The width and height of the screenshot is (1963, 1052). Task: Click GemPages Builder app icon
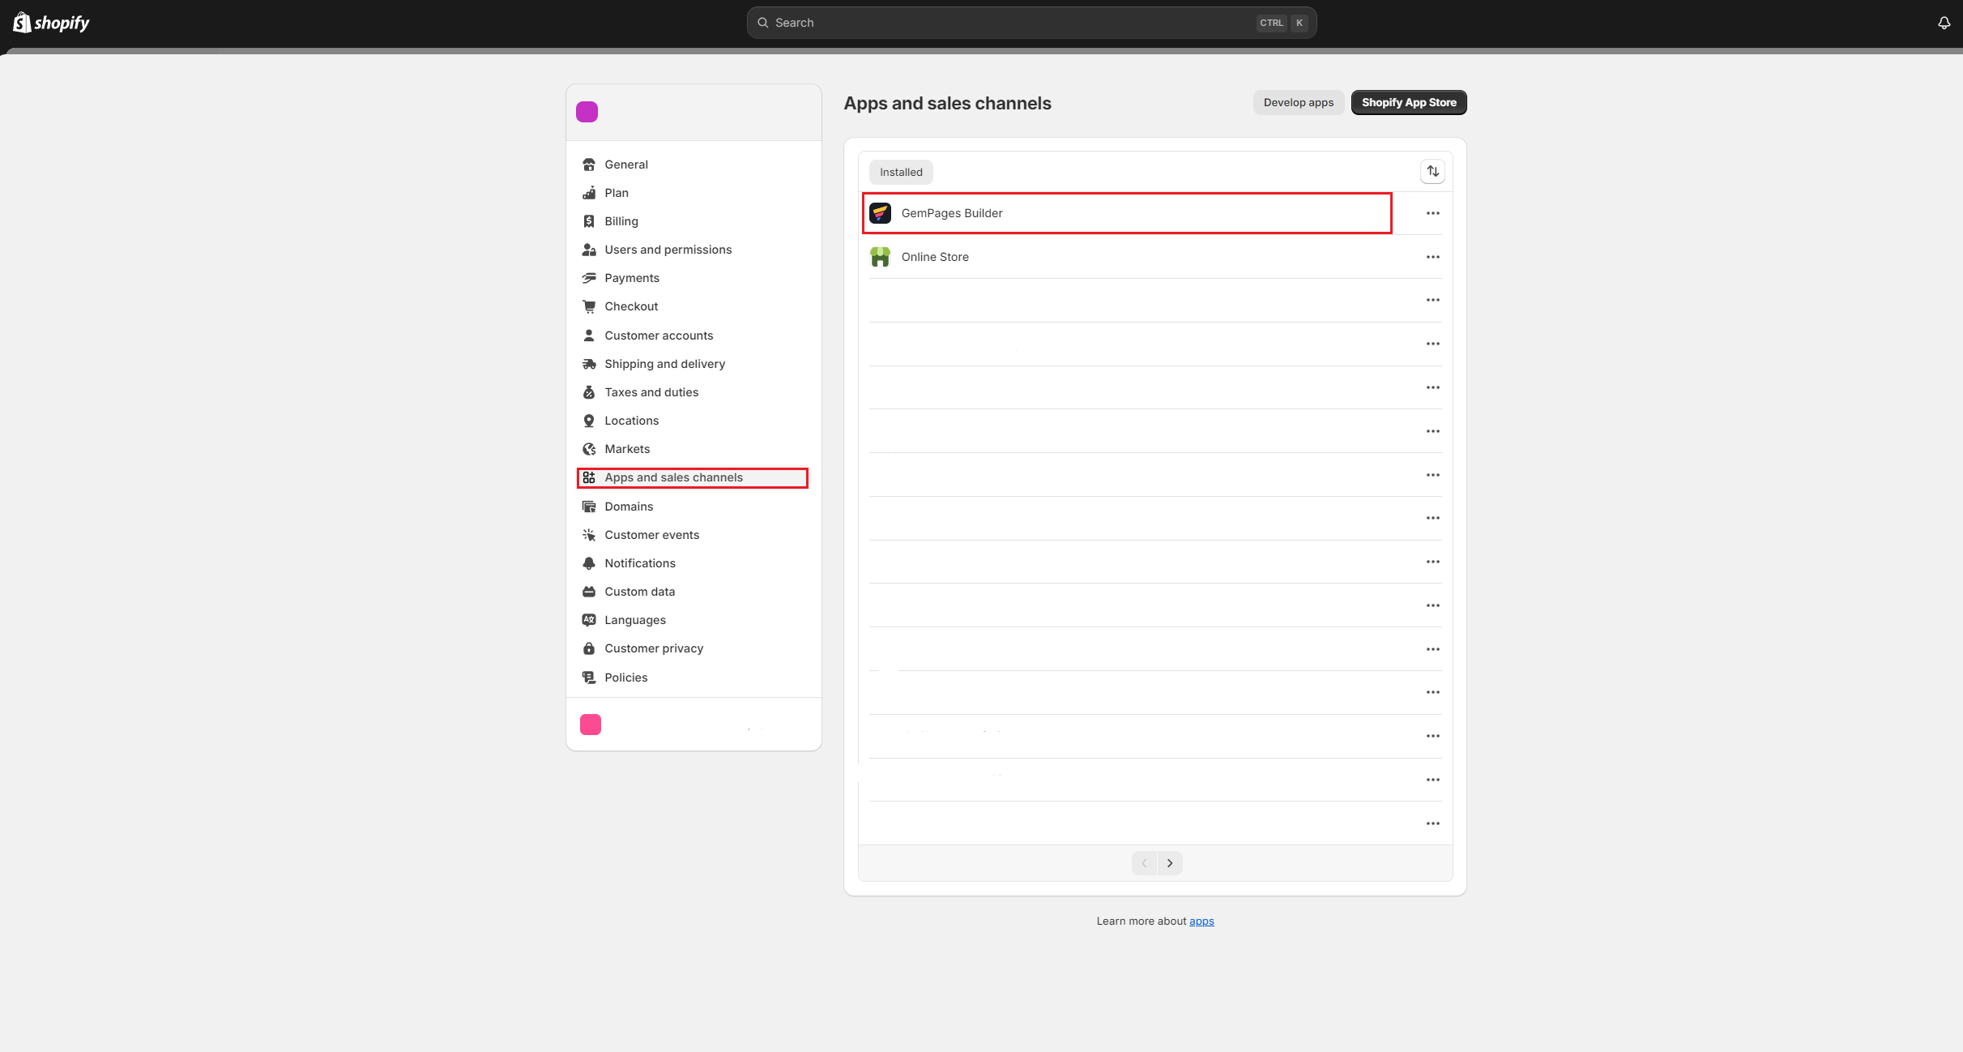pos(880,213)
